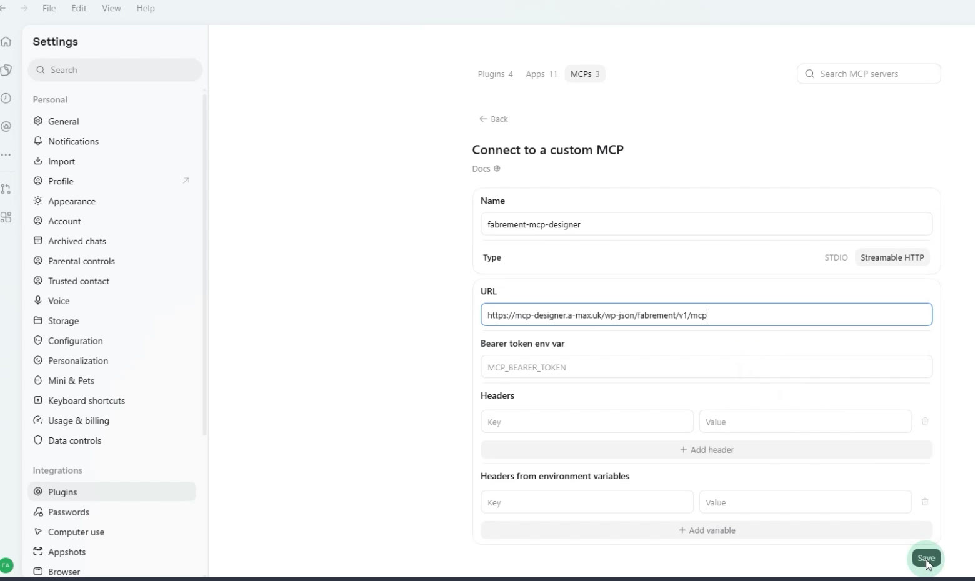The height and width of the screenshot is (581, 975).
Task: Open Computer use settings
Action: (112, 532)
